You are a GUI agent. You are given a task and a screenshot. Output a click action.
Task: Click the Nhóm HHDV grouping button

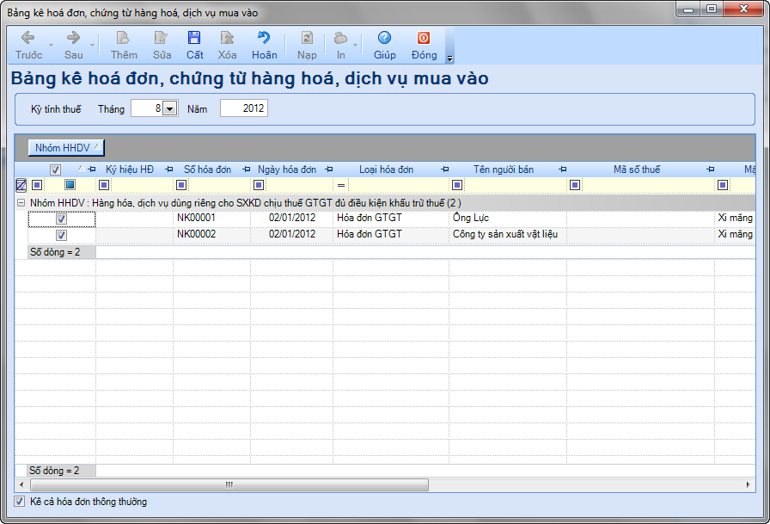point(66,147)
